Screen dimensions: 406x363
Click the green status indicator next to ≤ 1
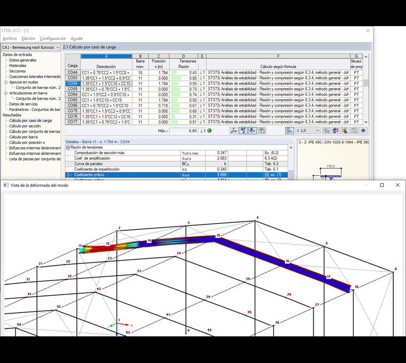(x=209, y=131)
